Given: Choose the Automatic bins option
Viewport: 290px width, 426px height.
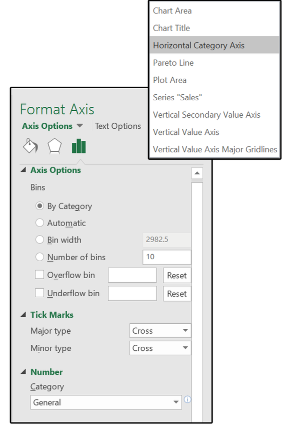Looking at the screenshot, I should point(39,223).
